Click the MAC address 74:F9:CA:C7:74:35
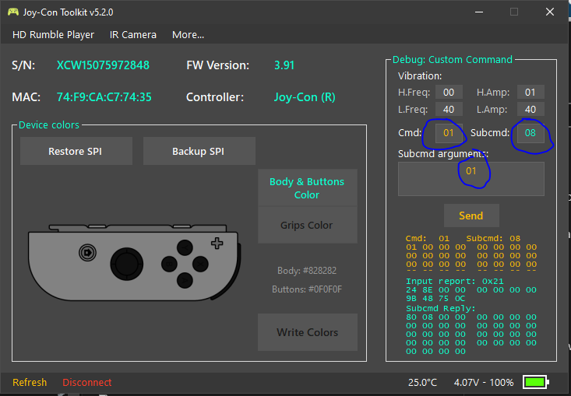The height and width of the screenshot is (396, 571). coord(104,97)
